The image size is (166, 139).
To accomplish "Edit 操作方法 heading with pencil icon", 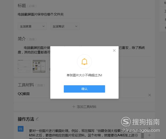I will pos(37,119).
